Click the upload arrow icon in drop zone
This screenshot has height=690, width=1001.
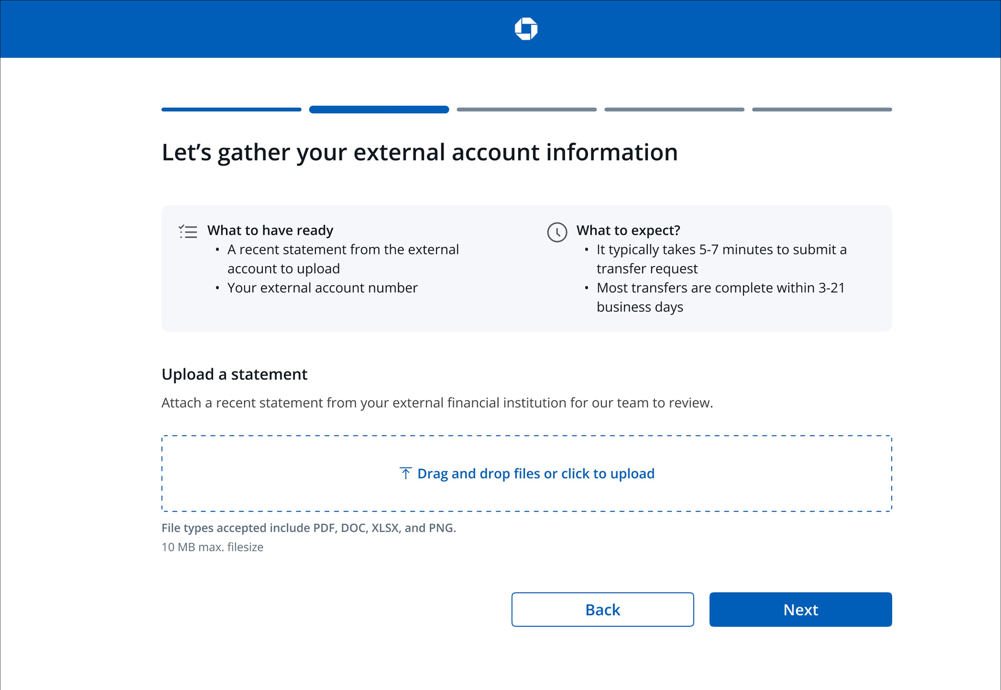[x=405, y=473]
